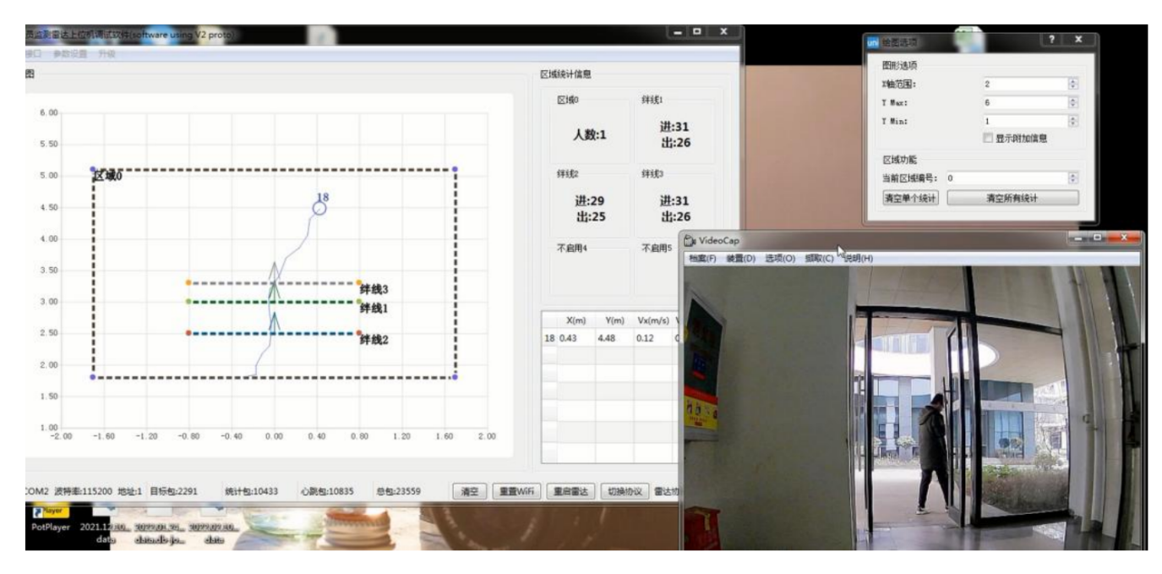
Task: Open the 选项(O) menu in VideoCap
Action: click(780, 258)
